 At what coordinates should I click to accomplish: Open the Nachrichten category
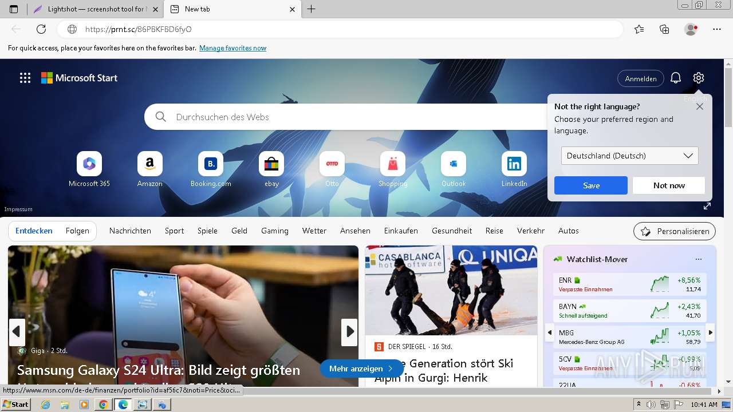pyautogui.click(x=130, y=231)
